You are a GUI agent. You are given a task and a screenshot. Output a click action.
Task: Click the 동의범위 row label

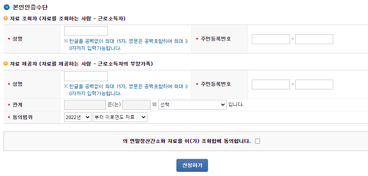(22, 117)
